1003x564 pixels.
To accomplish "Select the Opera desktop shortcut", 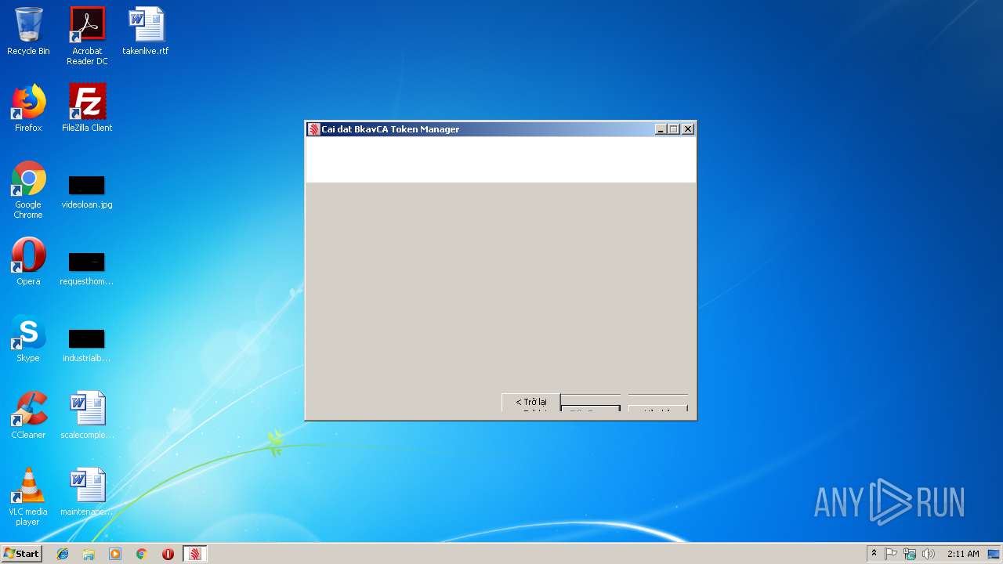I will pyautogui.click(x=28, y=262).
